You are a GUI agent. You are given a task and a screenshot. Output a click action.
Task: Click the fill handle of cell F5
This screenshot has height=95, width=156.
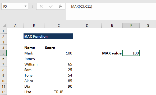[139, 56]
